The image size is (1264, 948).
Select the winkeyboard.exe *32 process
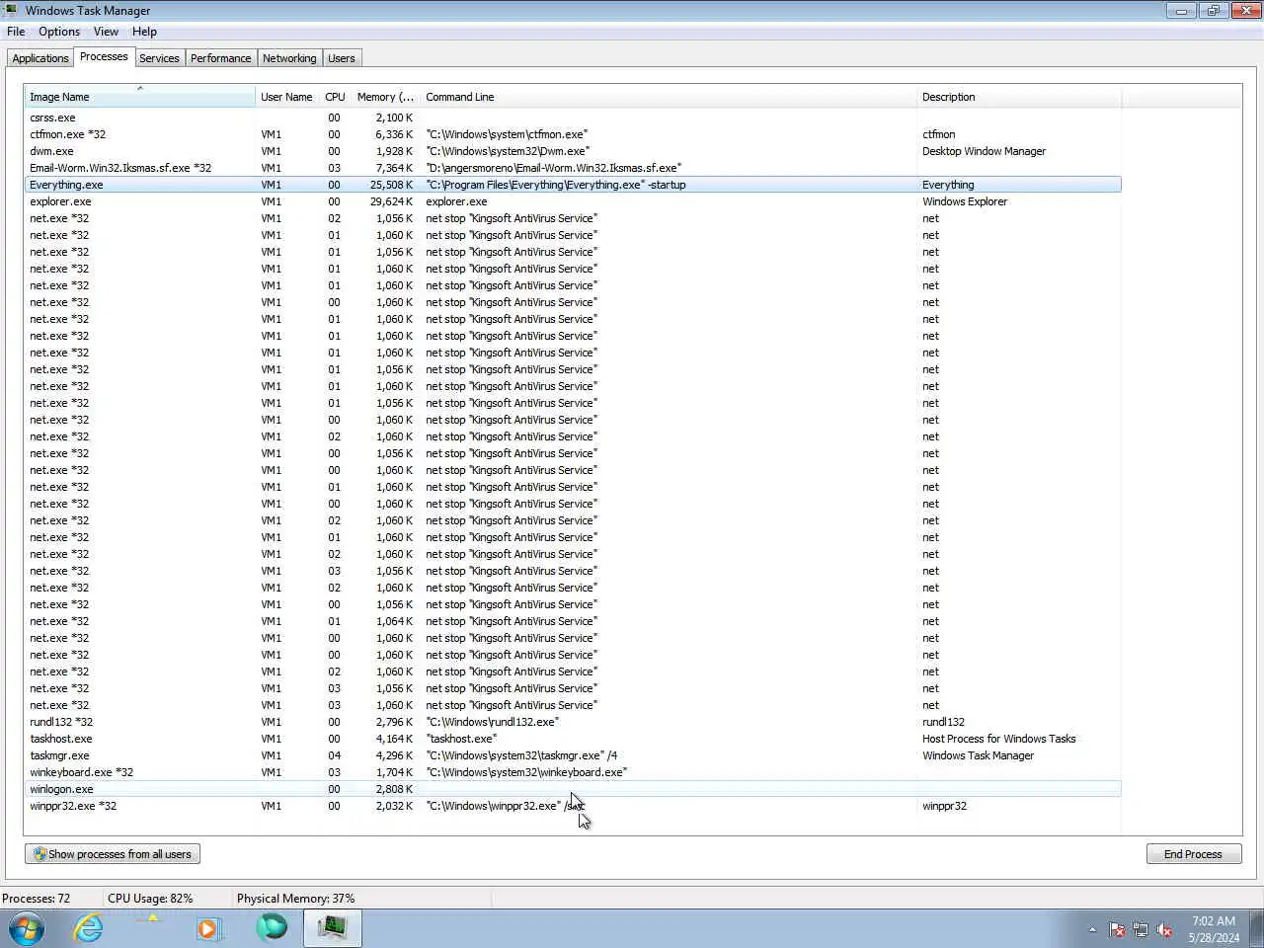pyautogui.click(x=573, y=772)
